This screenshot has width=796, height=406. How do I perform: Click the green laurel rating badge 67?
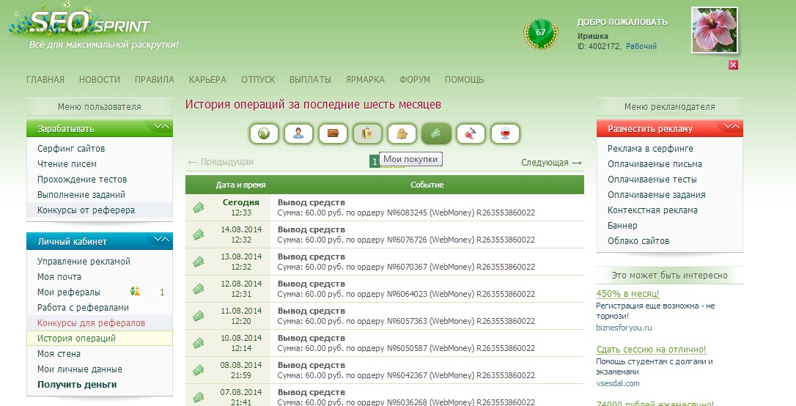[540, 34]
